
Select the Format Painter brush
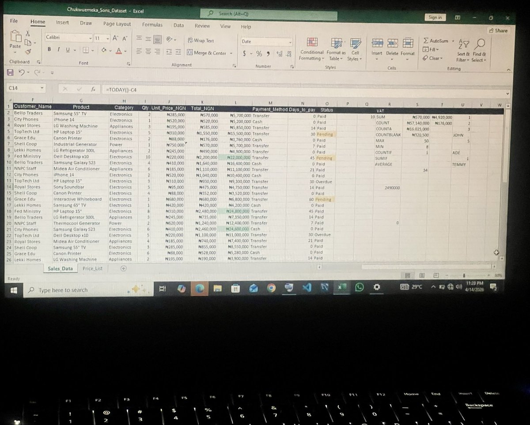(28, 52)
